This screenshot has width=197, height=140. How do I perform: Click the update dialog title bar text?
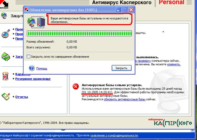click(63, 10)
